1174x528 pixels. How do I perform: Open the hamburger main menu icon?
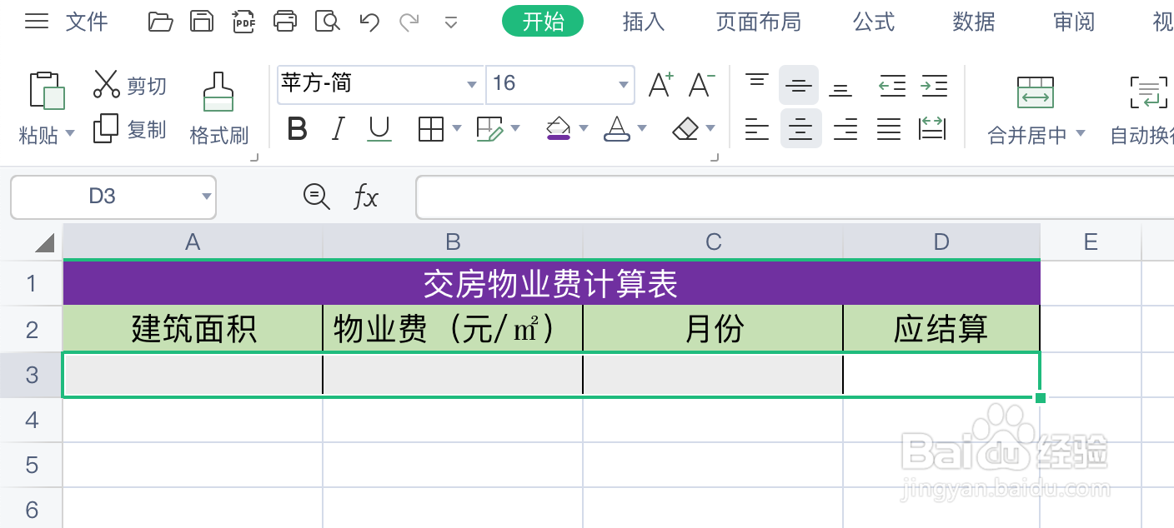(37, 22)
